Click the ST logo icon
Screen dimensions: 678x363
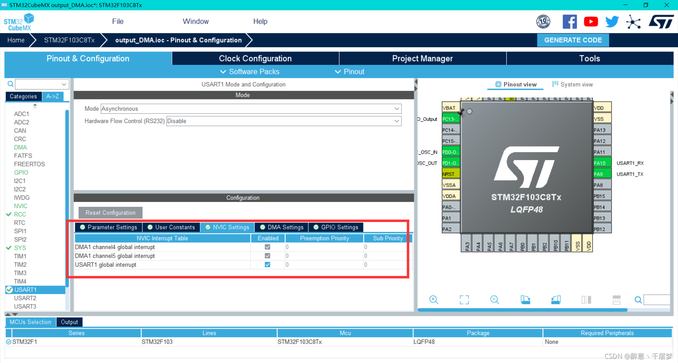tap(661, 22)
